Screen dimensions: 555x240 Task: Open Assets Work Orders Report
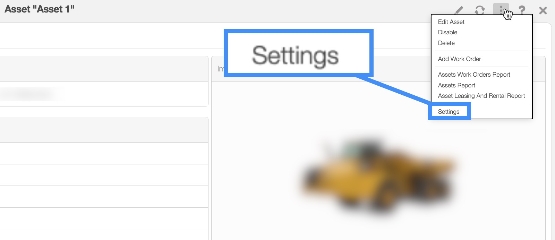coord(474,75)
